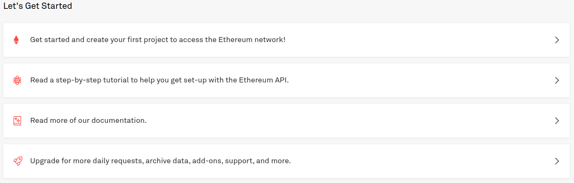Click the words 'Ethereum network!' in the first row
The height and width of the screenshot is (183, 574).
click(252, 40)
